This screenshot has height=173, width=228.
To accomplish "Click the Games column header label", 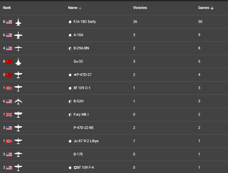I will (203, 8).
